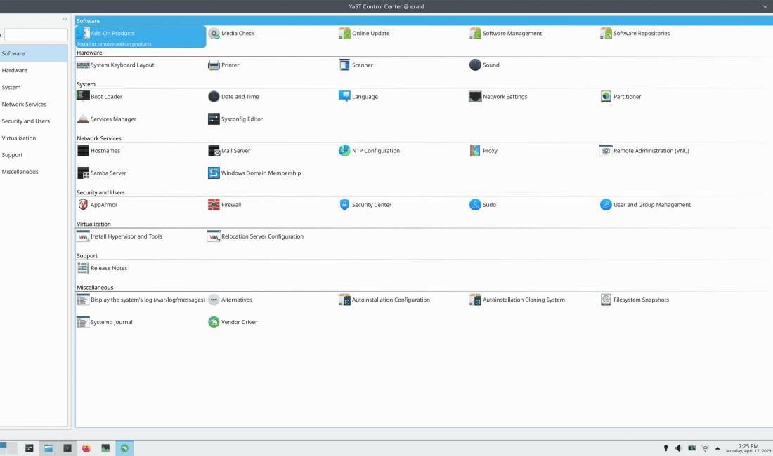Select System category in sidebar
Screen dimensions: 773x456
pyautogui.click(x=34, y=87)
